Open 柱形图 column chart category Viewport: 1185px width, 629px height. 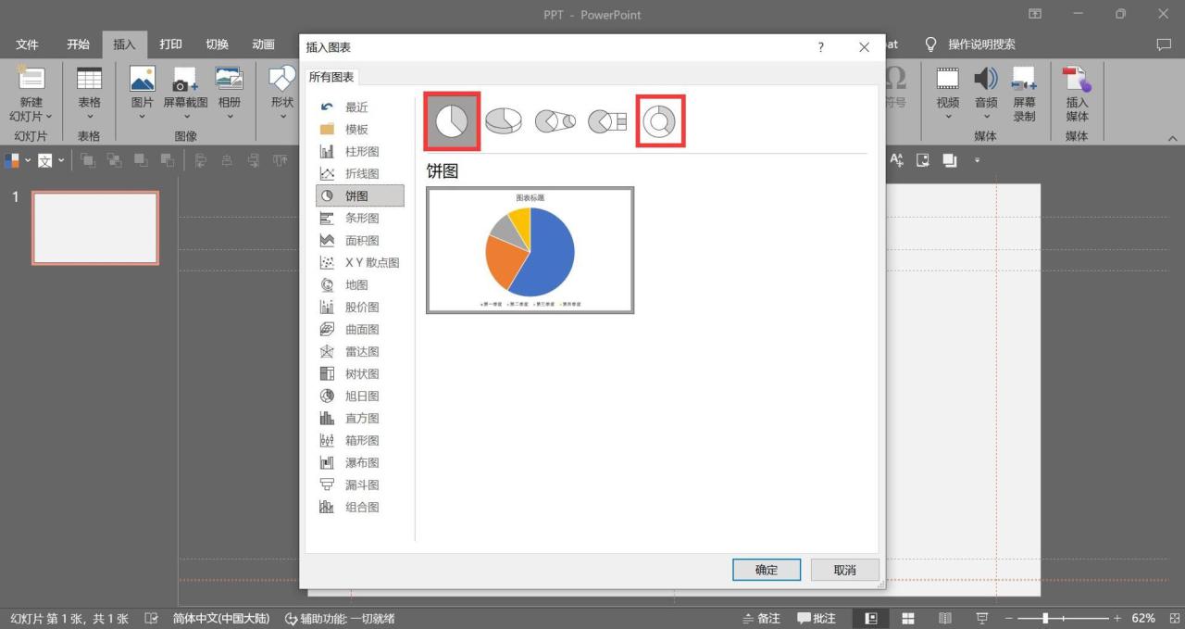coord(361,152)
